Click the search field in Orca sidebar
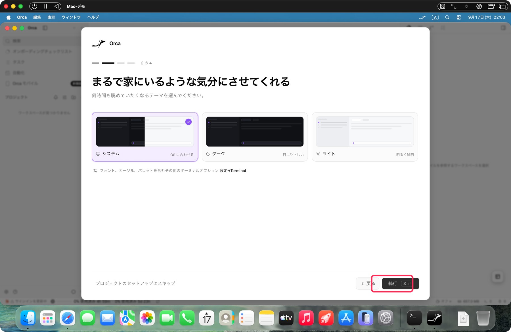This screenshot has height=332, width=511. pyautogui.click(x=43, y=41)
